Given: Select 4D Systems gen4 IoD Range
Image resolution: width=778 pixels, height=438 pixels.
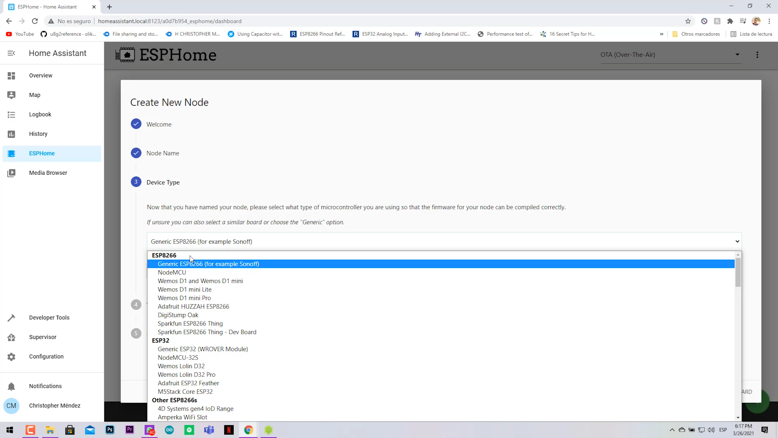Looking at the screenshot, I should click(441, 409).
